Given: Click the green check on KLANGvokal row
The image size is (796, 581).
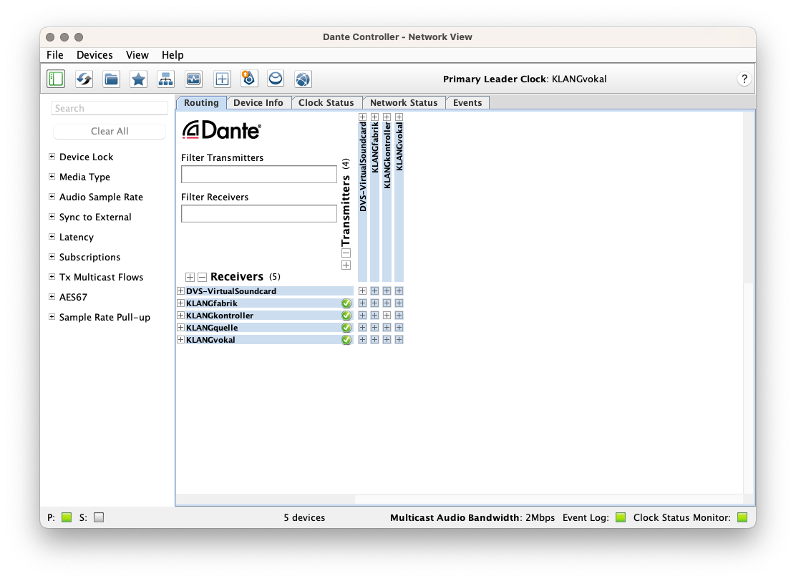Looking at the screenshot, I should pos(346,340).
